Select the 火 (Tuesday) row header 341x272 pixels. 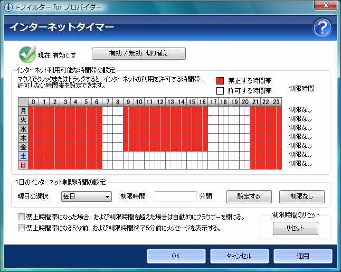coord(23,120)
